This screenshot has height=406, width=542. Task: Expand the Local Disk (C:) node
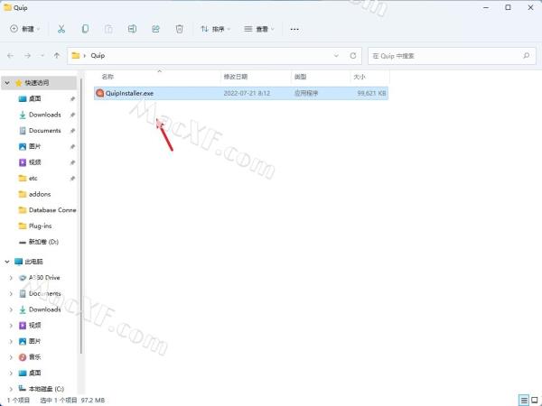pos(11,389)
